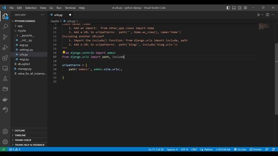
Task: Open Remote Explorer icon in activity bar
Action: pos(5,68)
